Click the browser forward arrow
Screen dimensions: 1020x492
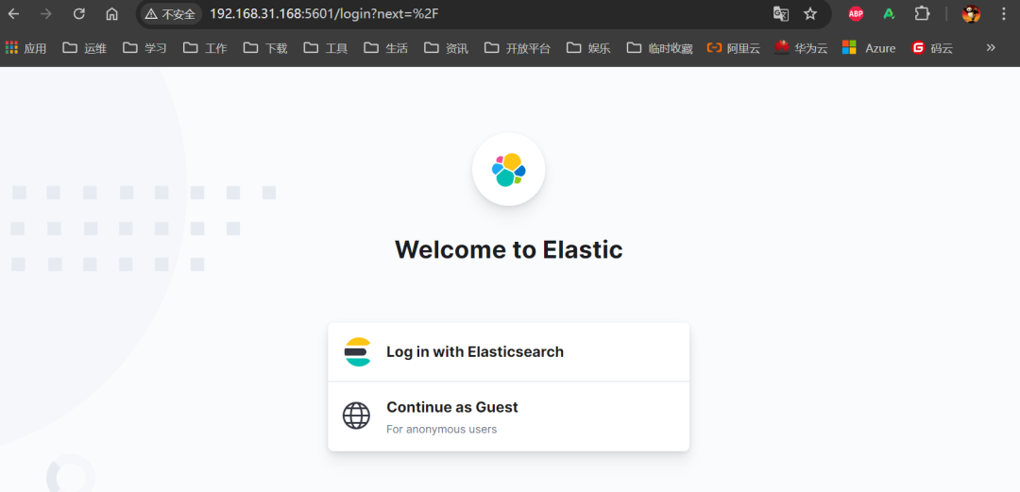tap(45, 13)
